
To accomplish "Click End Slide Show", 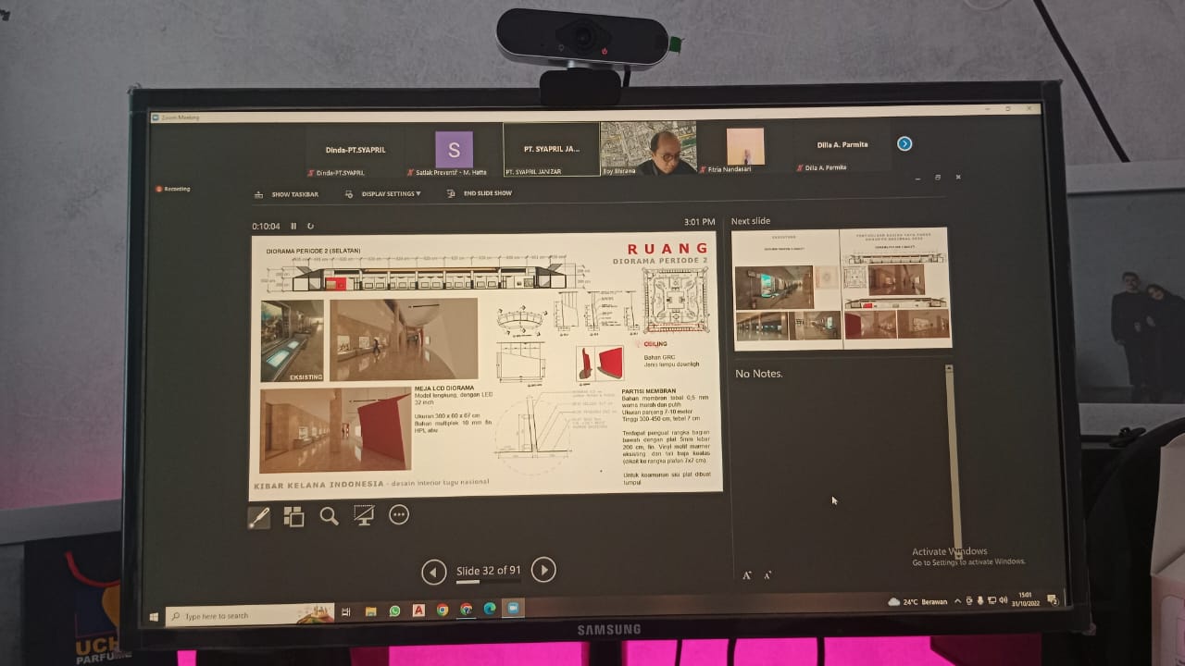I will (x=480, y=193).
